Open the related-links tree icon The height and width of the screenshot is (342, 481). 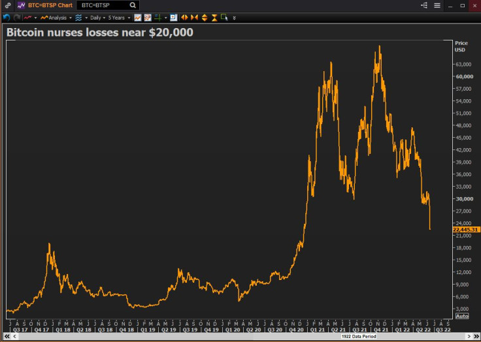tap(425, 5)
